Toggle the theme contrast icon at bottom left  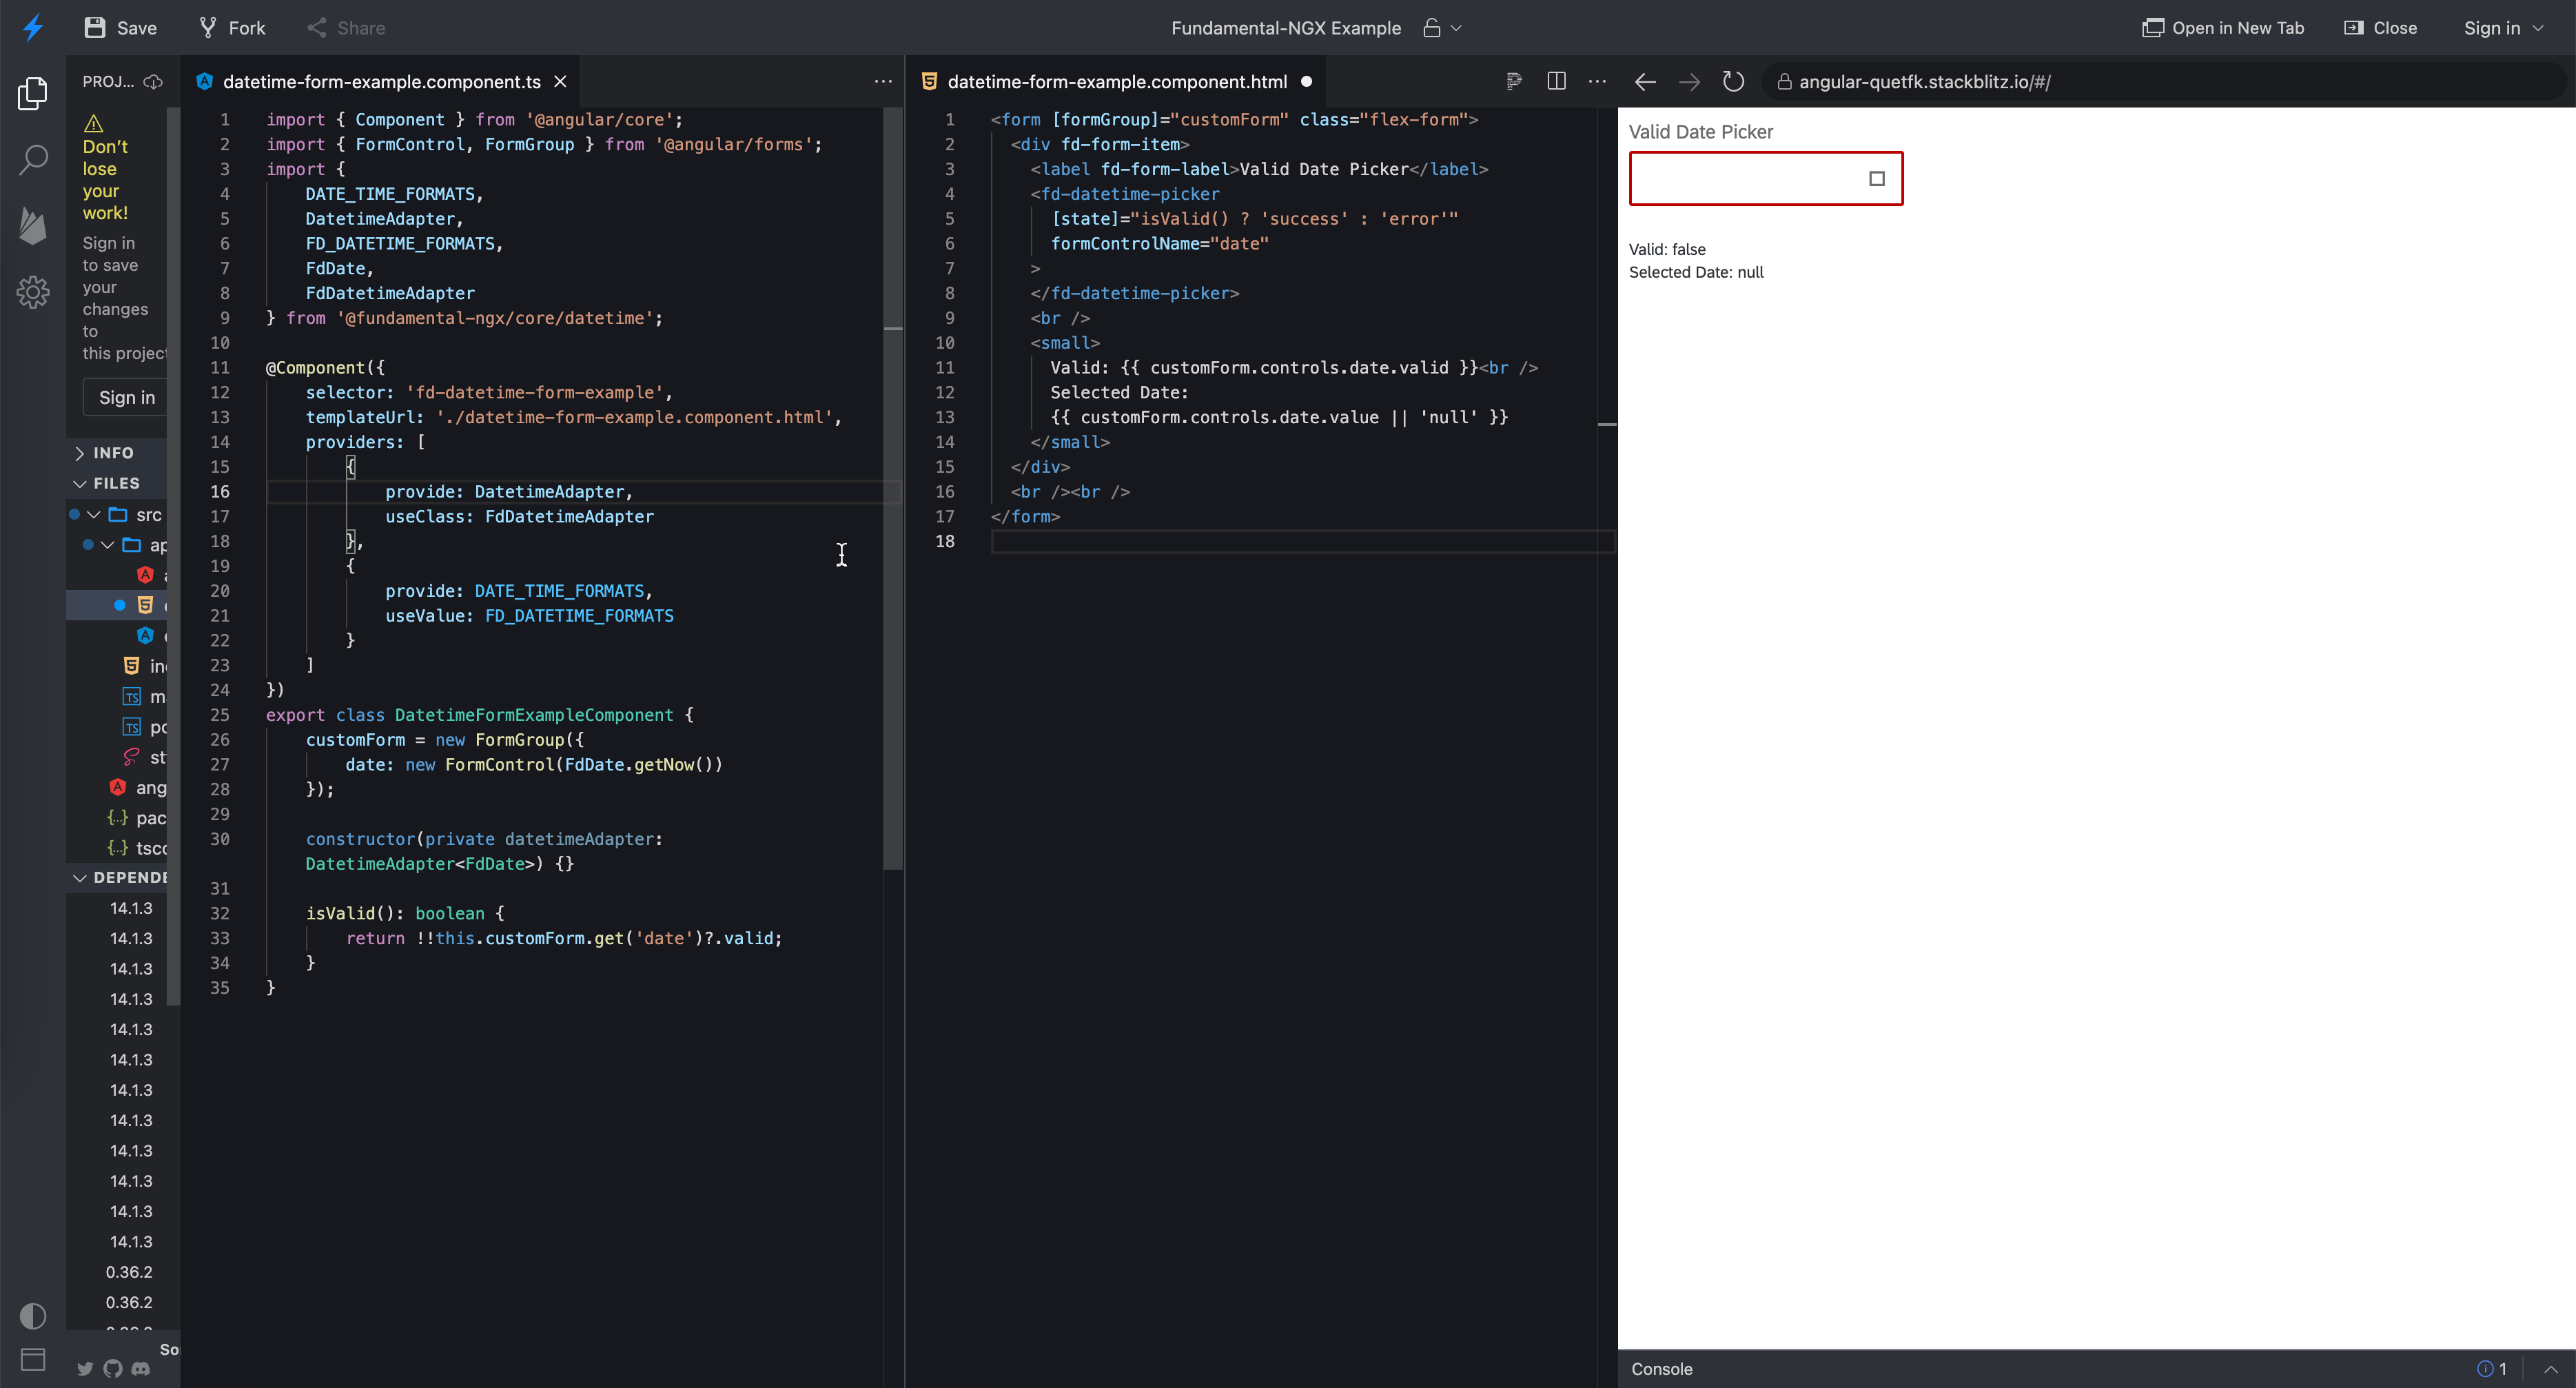click(x=33, y=1316)
